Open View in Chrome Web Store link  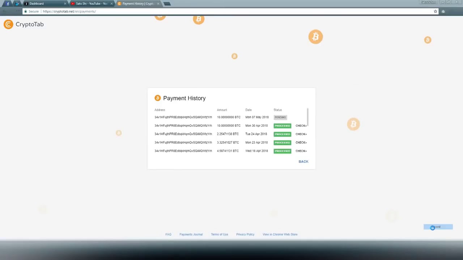tap(280, 234)
